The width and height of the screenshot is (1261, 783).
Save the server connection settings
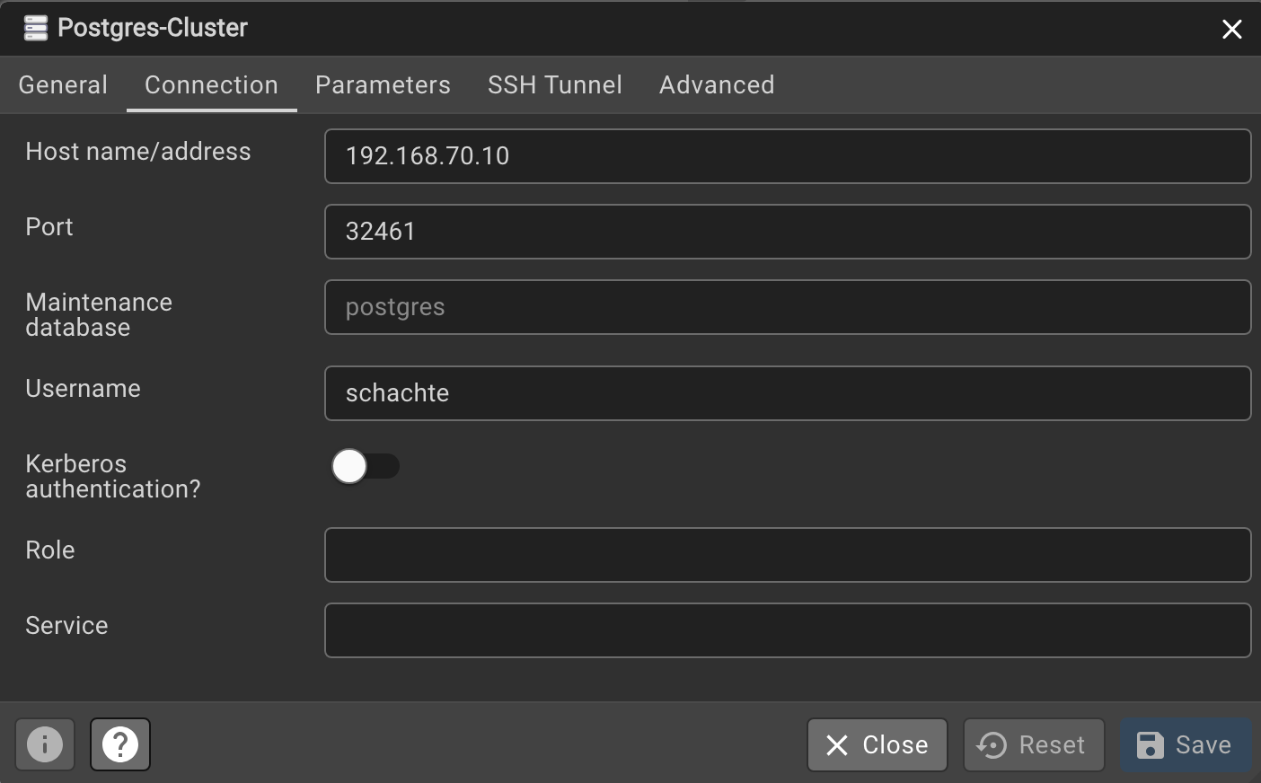[x=1185, y=744]
